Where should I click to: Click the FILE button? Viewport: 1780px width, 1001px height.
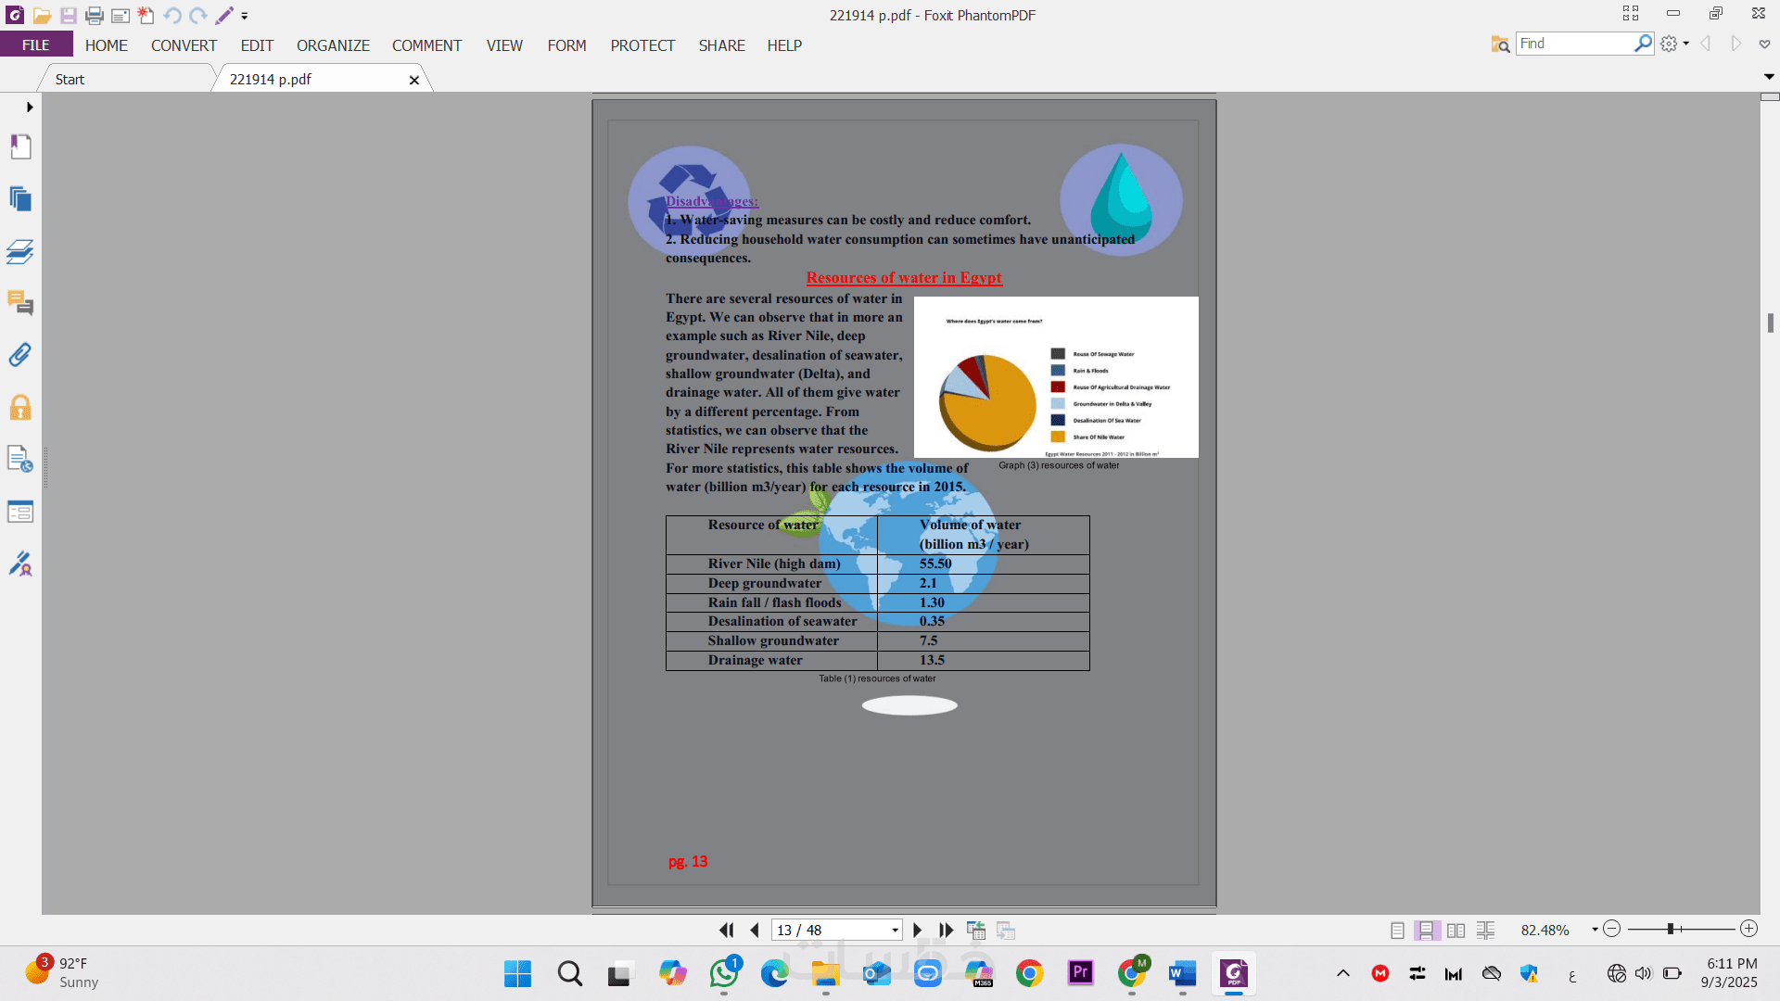coord(36,44)
